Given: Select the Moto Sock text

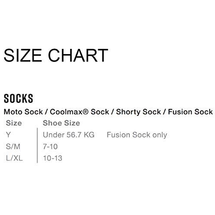Looking at the screenshot, I should point(23,112).
